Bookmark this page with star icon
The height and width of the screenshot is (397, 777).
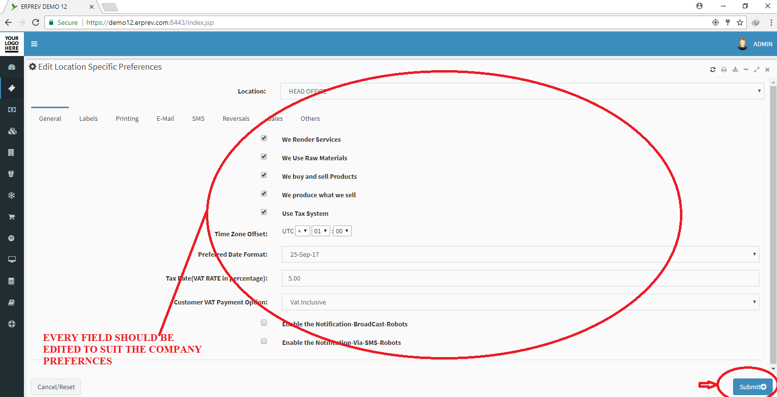(740, 22)
